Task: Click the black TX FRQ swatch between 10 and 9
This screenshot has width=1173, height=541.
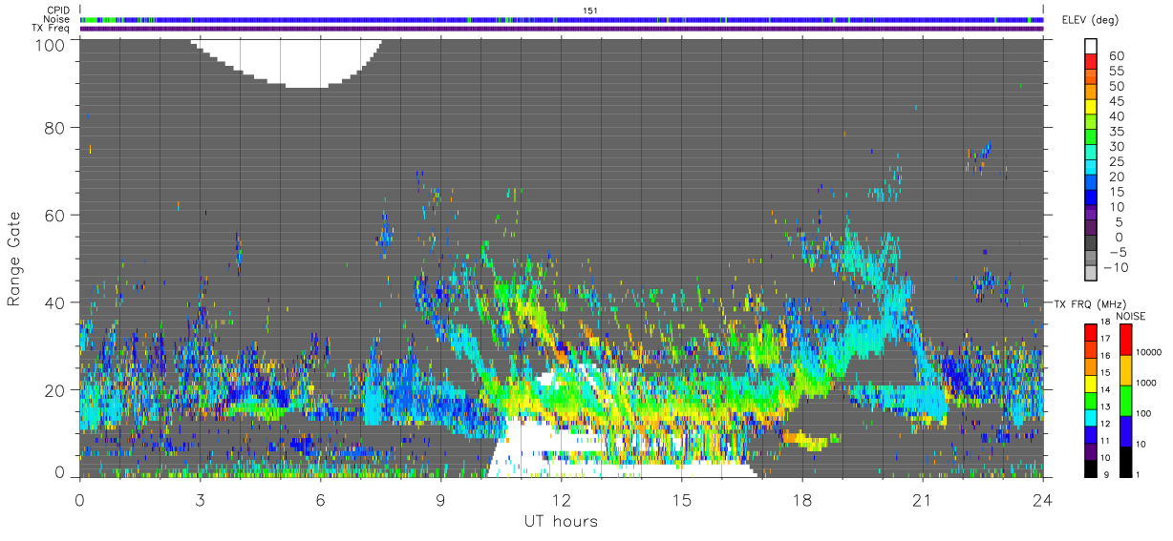Action: pos(1091,468)
